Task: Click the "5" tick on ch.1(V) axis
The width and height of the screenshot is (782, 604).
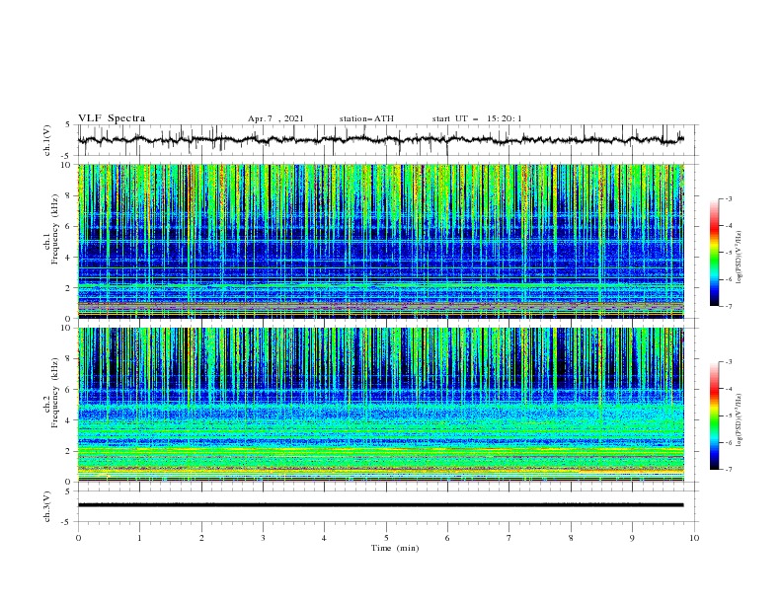Action: (x=68, y=125)
